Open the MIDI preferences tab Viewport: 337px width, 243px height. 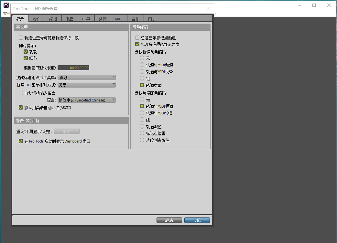(119, 19)
